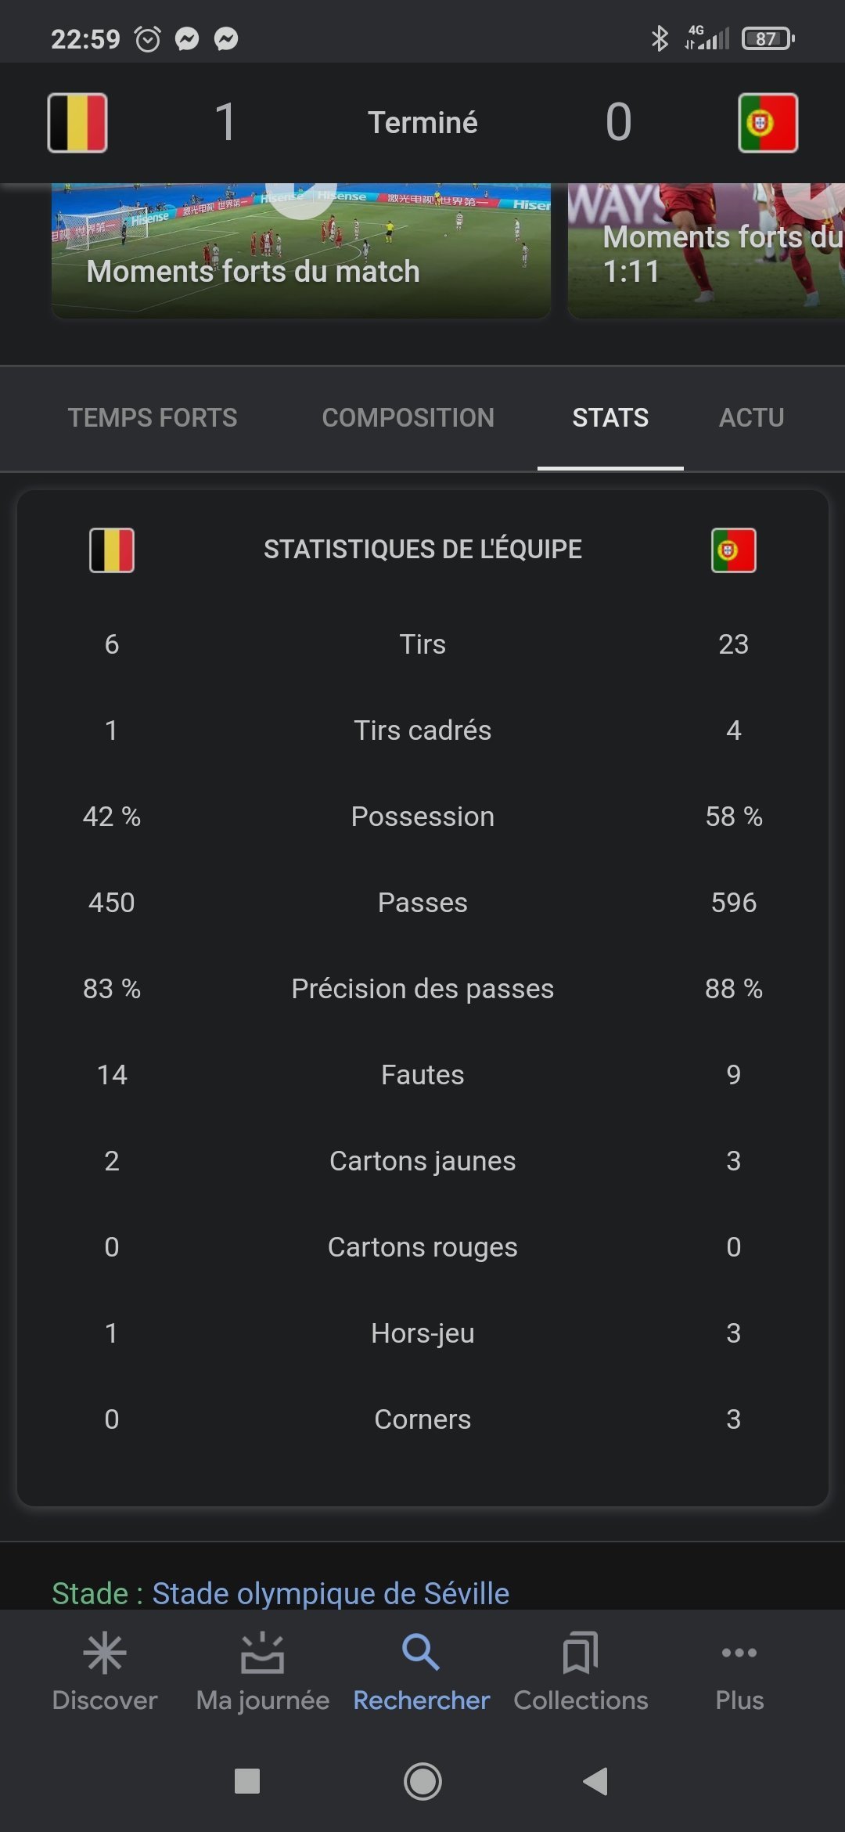
Task: Tap the Belgium flag in score header
Action: coord(77,123)
